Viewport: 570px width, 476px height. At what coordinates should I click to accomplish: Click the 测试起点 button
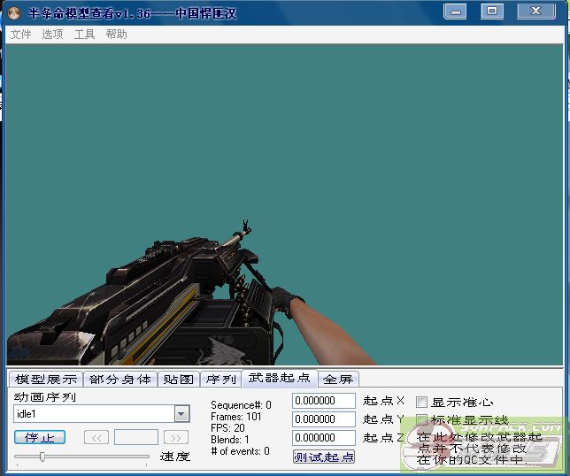coord(324,457)
